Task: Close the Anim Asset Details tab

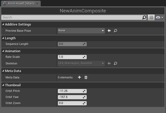Action: tap(37, 3)
